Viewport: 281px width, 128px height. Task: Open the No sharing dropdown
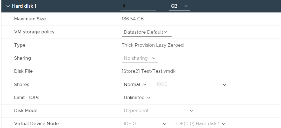pos(140,58)
